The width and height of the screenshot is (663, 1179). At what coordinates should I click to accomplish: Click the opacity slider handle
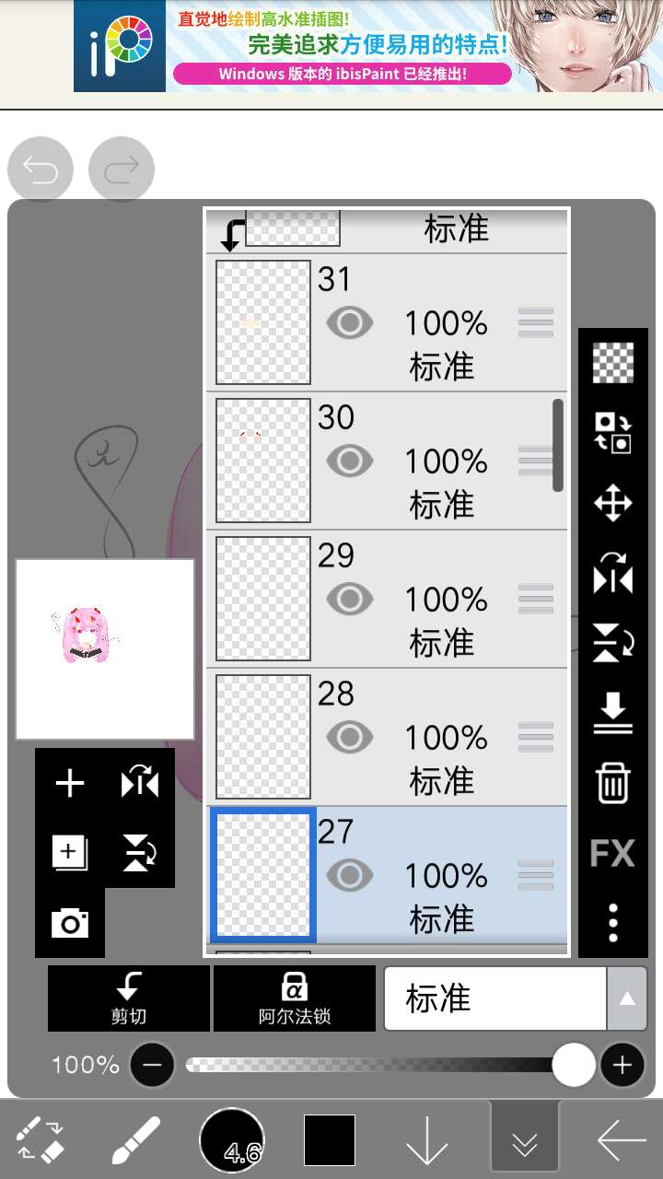pos(574,1066)
